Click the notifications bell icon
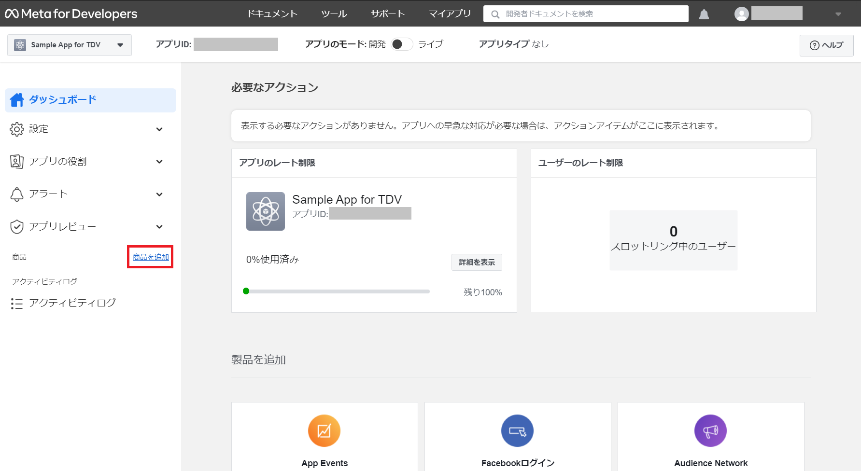 point(704,14)
